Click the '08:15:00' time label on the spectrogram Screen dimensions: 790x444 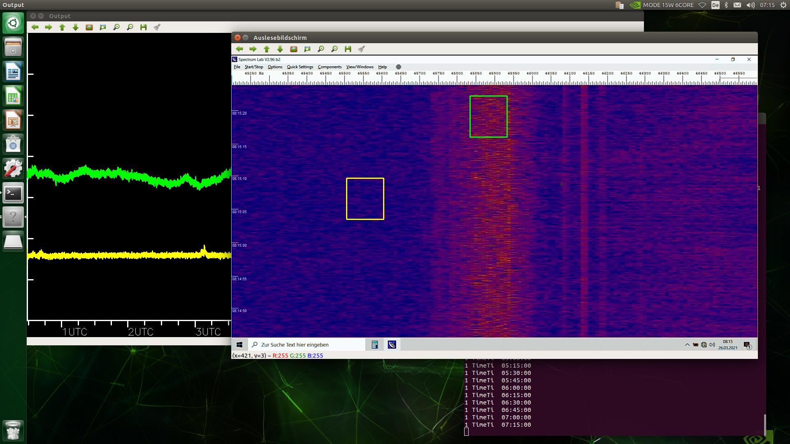click(239, 245)
